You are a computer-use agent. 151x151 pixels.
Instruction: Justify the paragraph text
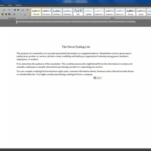(x=9, y=14)
